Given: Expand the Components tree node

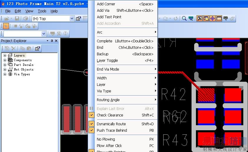Looking at the screenshot, I should 5,60.
